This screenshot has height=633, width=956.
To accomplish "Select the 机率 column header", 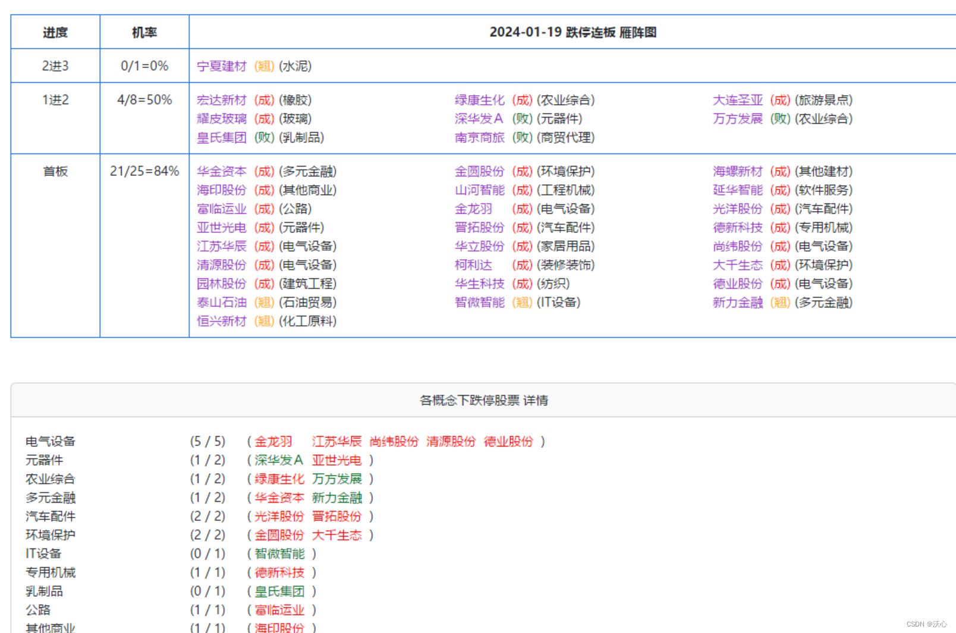I will (144, 32).
